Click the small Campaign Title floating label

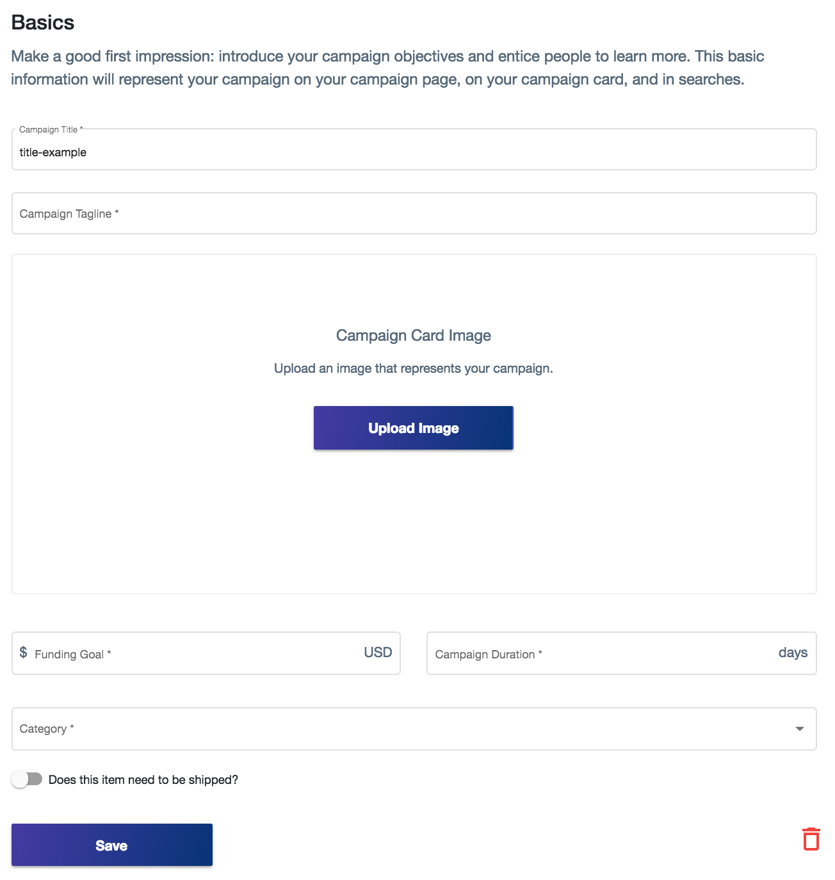[x=49, y=129]
